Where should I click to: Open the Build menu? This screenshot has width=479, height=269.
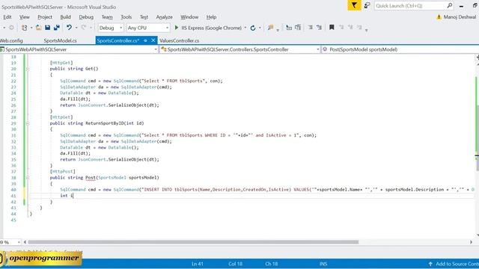65,17
